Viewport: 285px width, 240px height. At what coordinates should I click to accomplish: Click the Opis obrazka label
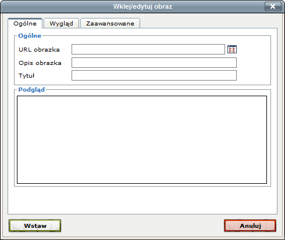(40, 63)
